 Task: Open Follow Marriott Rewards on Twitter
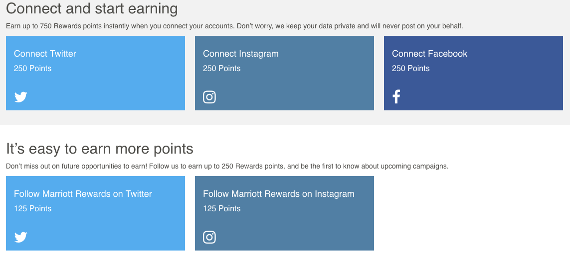coord(83,194)
